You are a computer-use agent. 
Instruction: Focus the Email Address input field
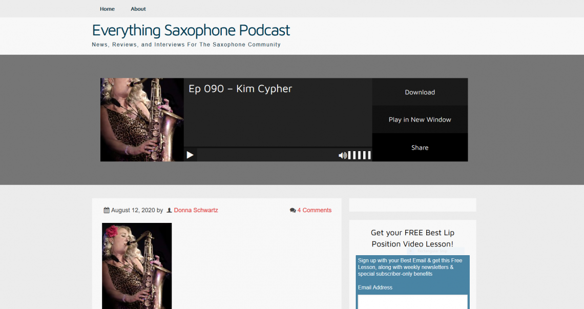pyautogui.click(x=412, y=302)
